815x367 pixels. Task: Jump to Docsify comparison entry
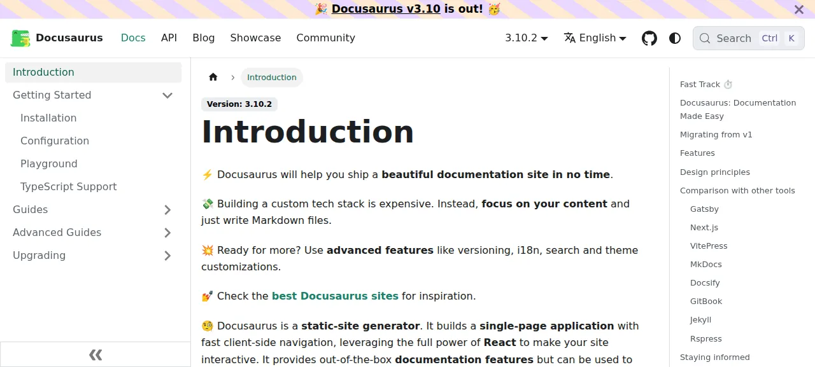tap(705, 283)
